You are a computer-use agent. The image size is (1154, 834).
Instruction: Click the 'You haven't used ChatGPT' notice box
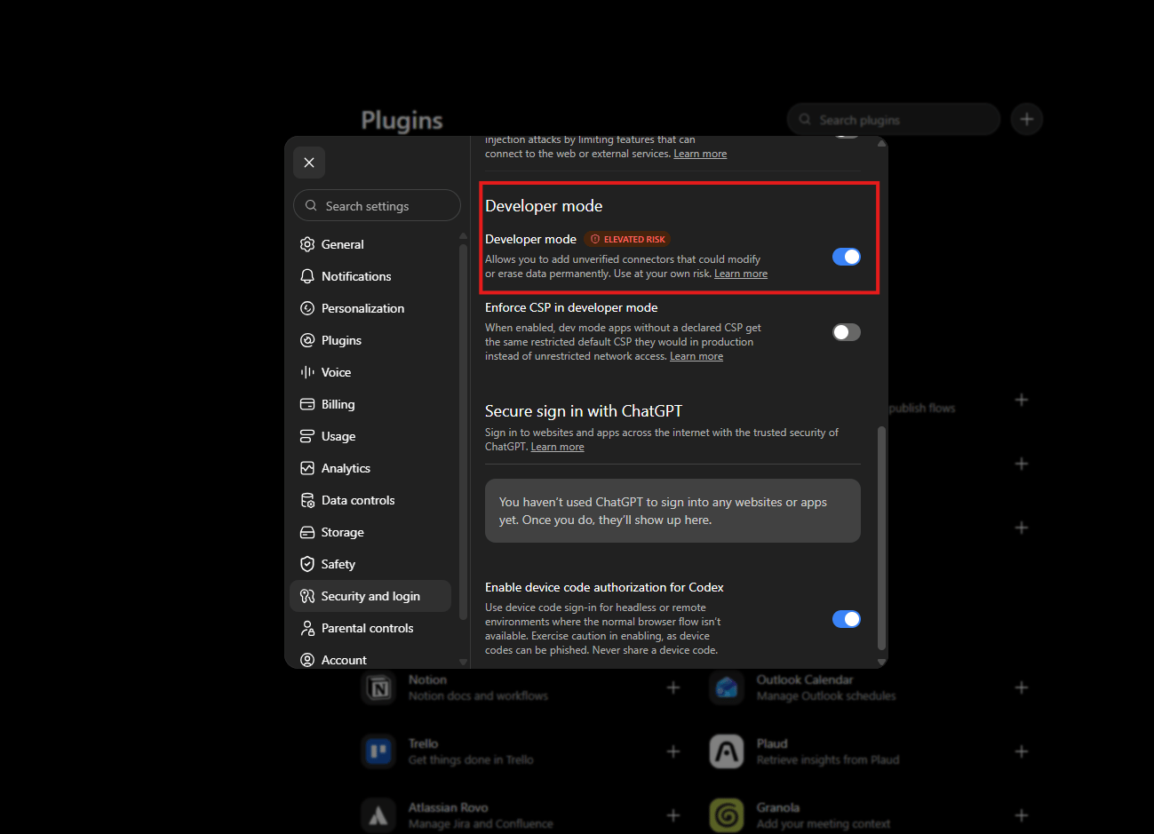pos(673,511)
